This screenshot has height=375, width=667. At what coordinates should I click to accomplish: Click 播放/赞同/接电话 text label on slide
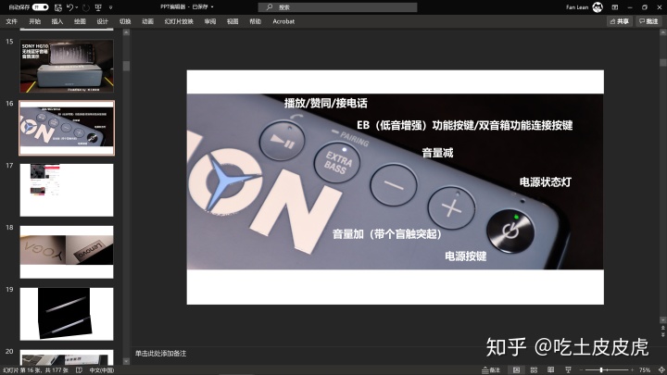point(325,103)
